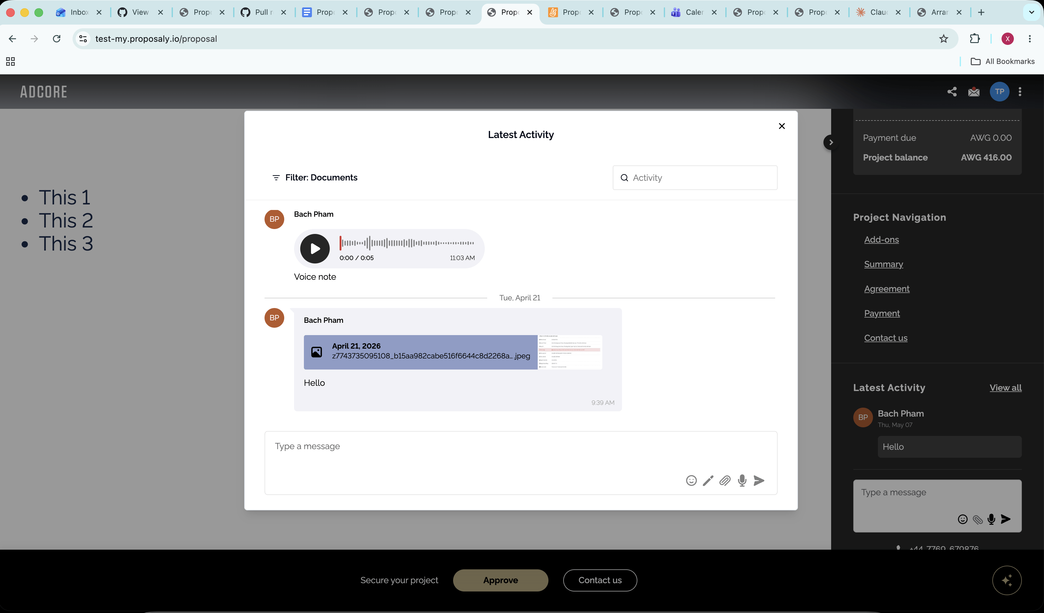Switch to the Inbox tab
The height and width of the screenshot is (613, 1044).
point(79,12)
